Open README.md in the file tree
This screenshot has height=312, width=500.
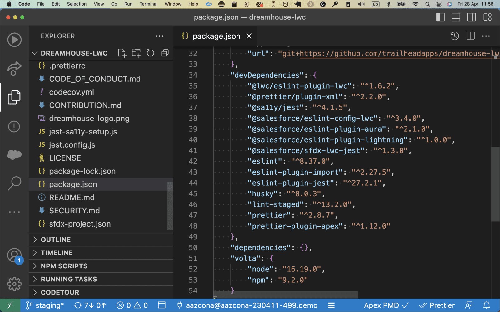(72, 197)
